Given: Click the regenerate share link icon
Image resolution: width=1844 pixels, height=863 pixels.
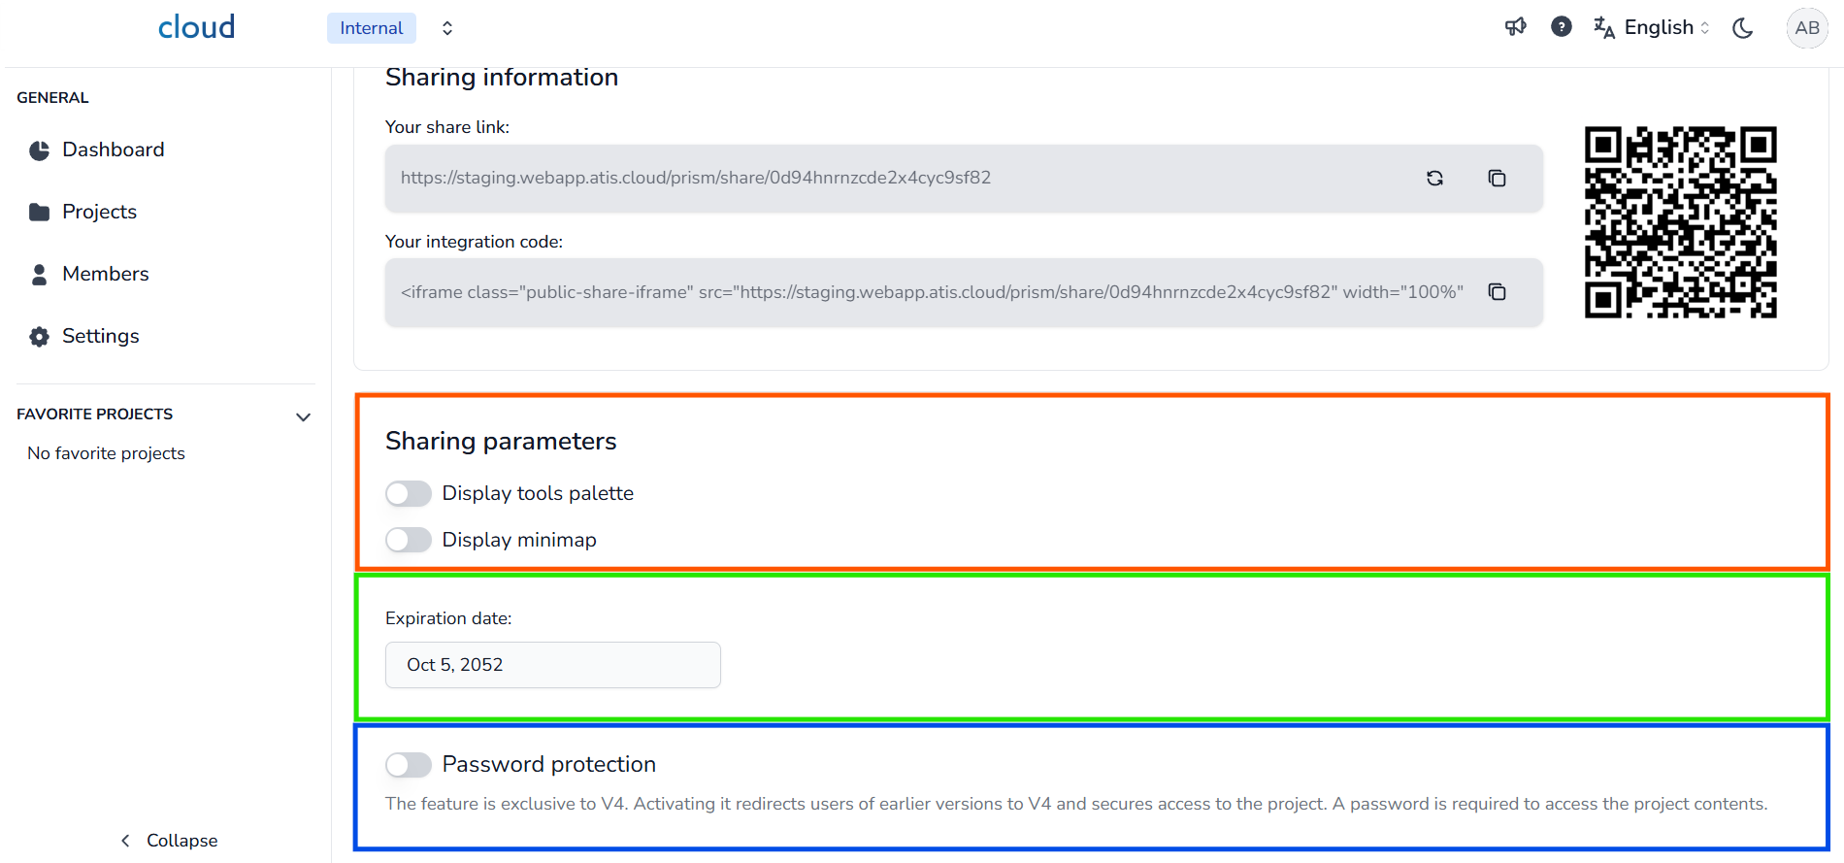Looking at the screenshot, I should [1434, 178].
